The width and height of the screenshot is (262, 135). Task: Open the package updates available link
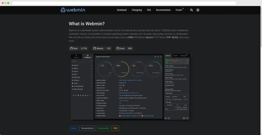(x=131, y=116)
